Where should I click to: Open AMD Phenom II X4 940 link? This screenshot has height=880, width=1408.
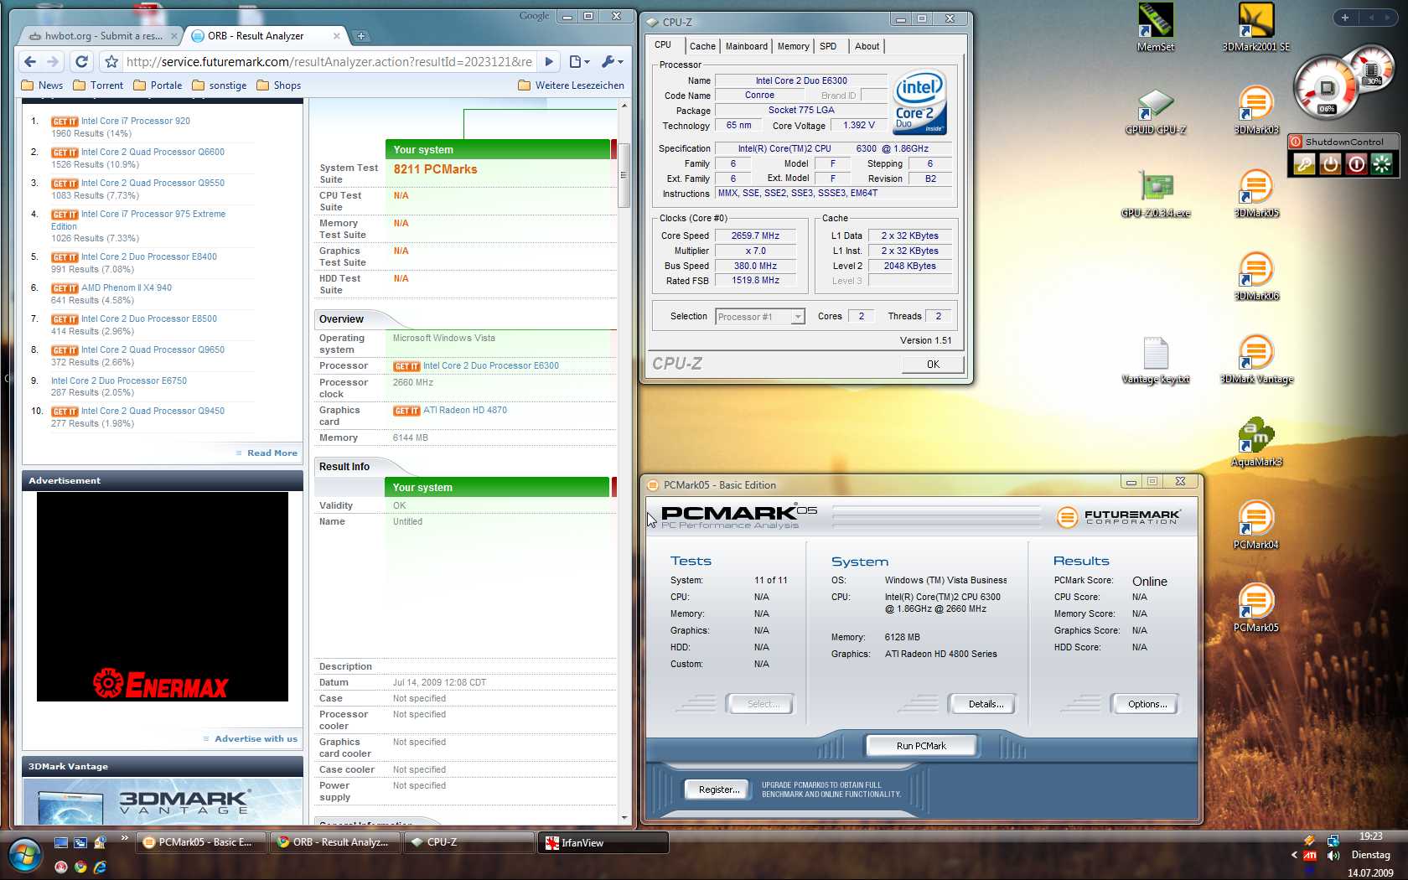(x=126, y=287)
